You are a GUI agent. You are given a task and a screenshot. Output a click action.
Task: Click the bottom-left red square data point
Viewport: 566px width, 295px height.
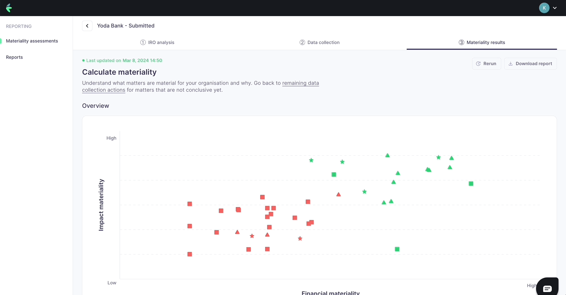(190, 254)
